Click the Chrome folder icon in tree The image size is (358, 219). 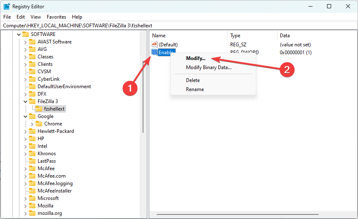click(38, 124)
